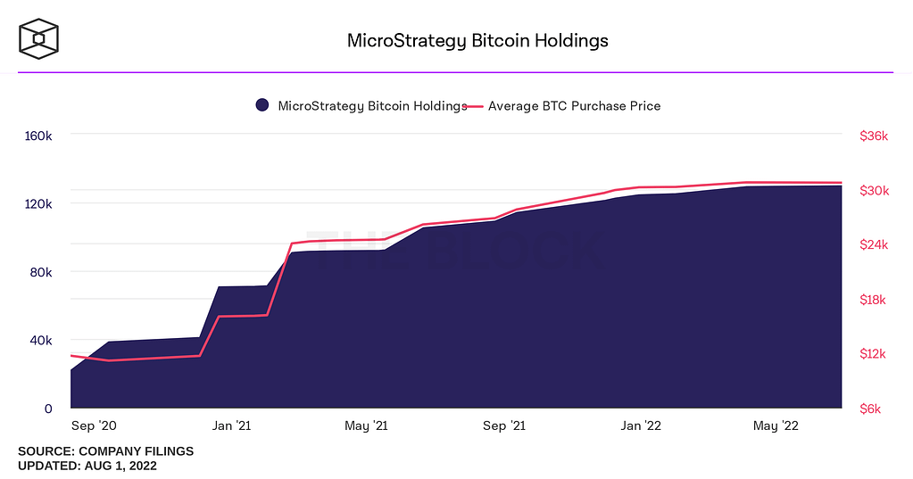Click the Source: Company Filings text
Viewport: 913px width, 479px height.
[x=105, y=451]
